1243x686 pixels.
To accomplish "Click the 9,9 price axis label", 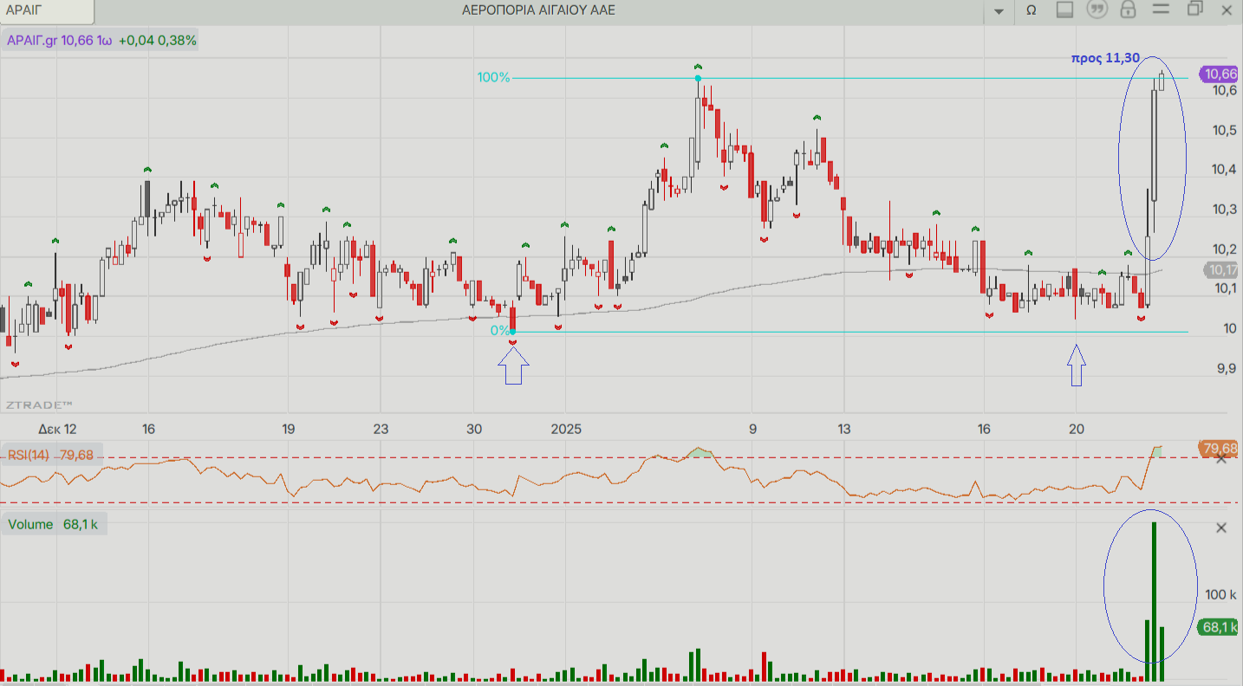I will click(x=1228, y=368).
